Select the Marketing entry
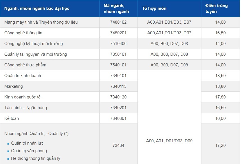 [x=13, y=86]
